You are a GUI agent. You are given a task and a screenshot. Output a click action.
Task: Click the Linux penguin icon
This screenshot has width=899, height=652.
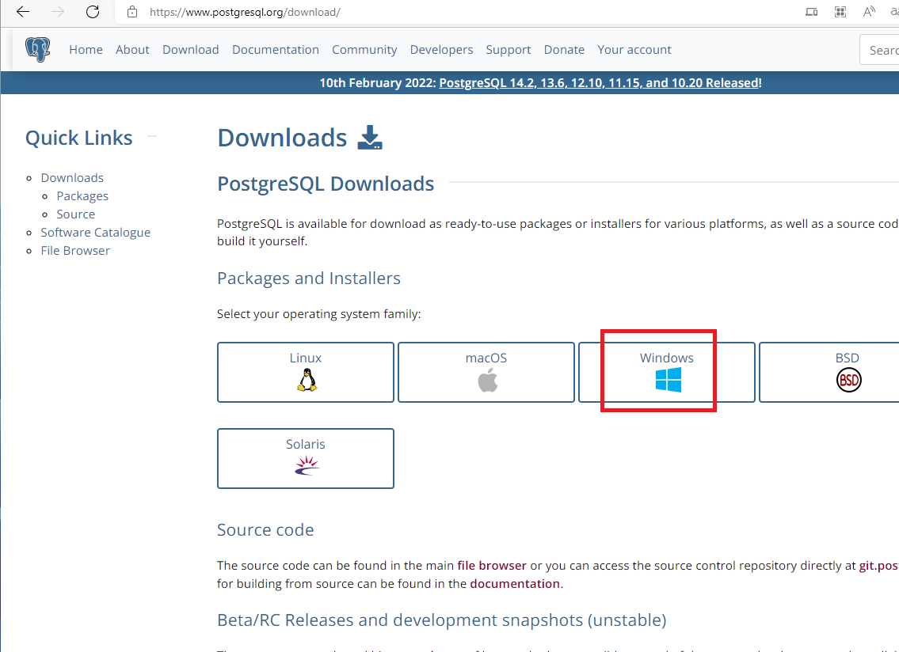307,380
